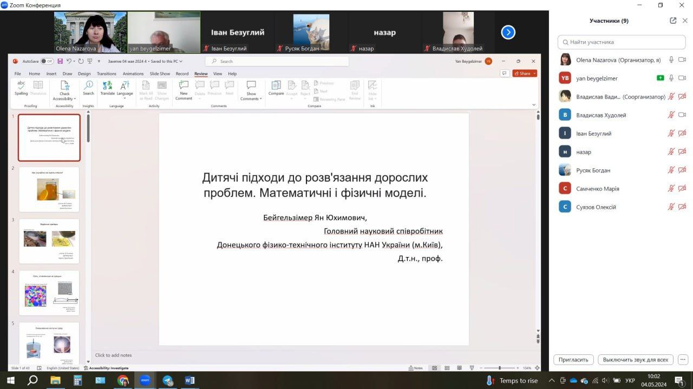Toggle the Notes pane in status bar
The width and height of the screenshot is (693, 389).
point(416,368)
